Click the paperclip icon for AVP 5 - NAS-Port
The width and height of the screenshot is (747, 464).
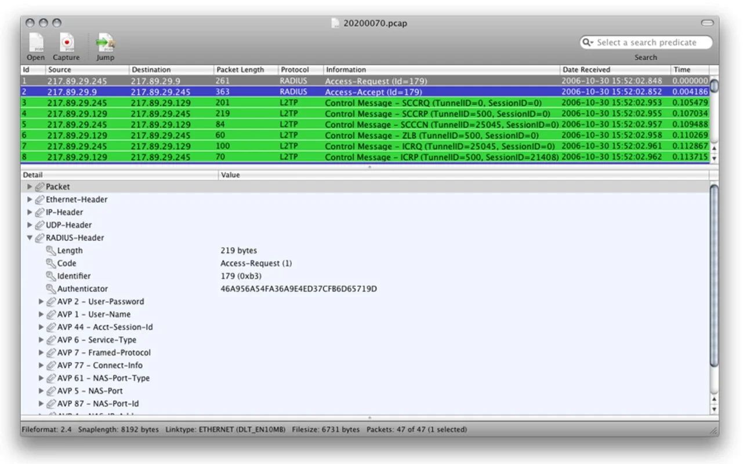[x=51, y=391]
